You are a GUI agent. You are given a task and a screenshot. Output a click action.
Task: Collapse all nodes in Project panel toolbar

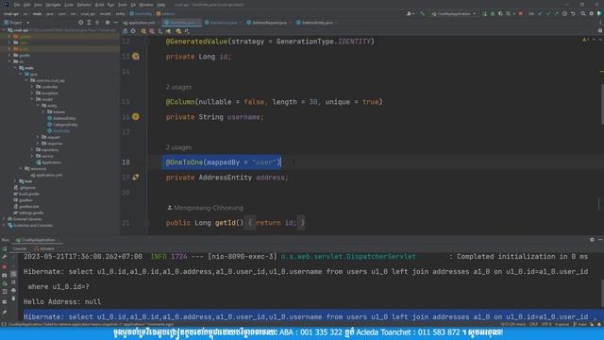click(97, 23)
